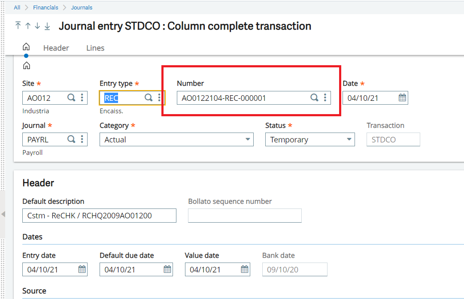Open Journal lookup magnifier icon

pos(71,139)
